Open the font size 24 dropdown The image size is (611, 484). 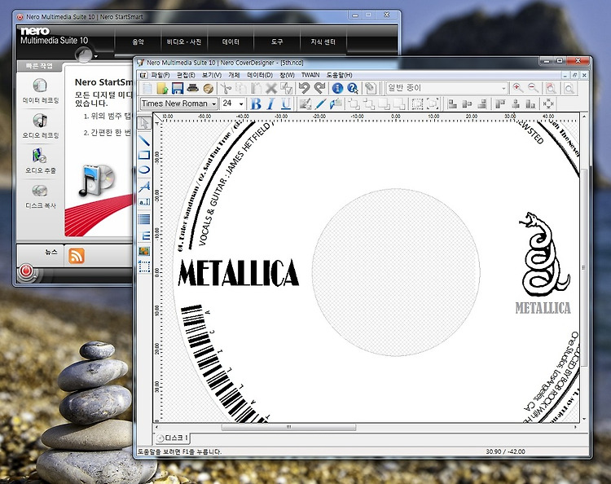[x=241, y=103]
